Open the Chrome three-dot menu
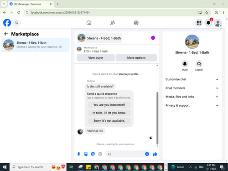The height and width of the screenshot is (171, 228). tap(223, 12)
